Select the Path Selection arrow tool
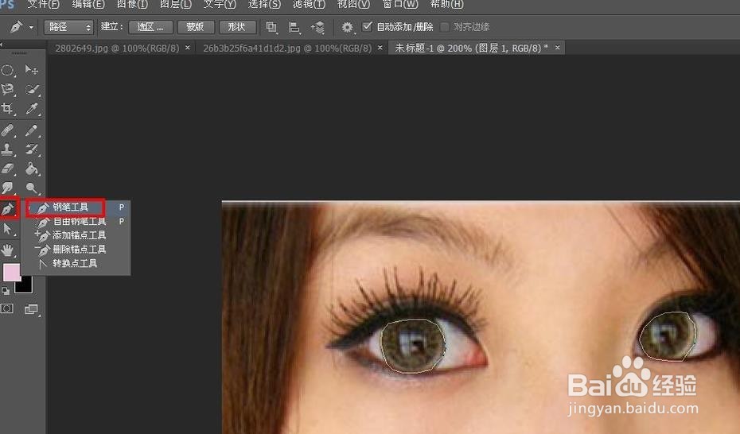Viewport: 740px width, 434px height. (7, 230)
